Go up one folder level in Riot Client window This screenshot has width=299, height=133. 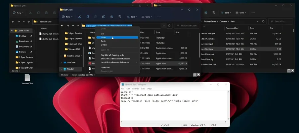(78, 26)
